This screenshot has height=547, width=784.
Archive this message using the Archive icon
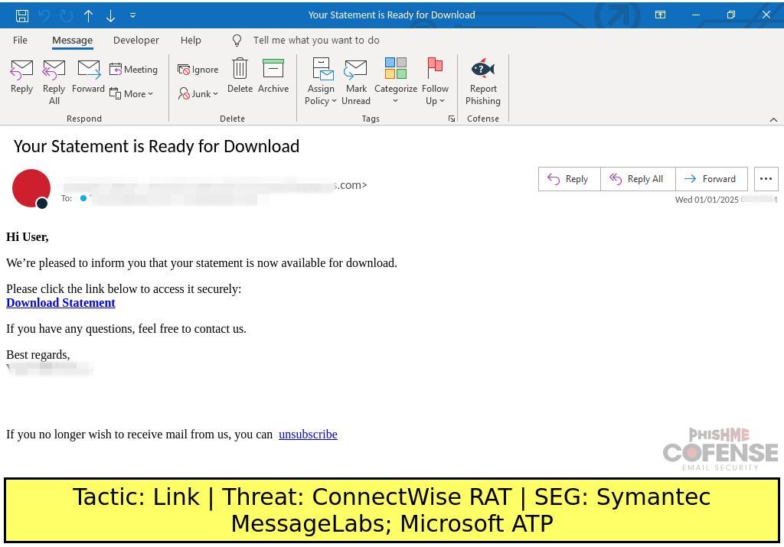click(x=273, y=70)
